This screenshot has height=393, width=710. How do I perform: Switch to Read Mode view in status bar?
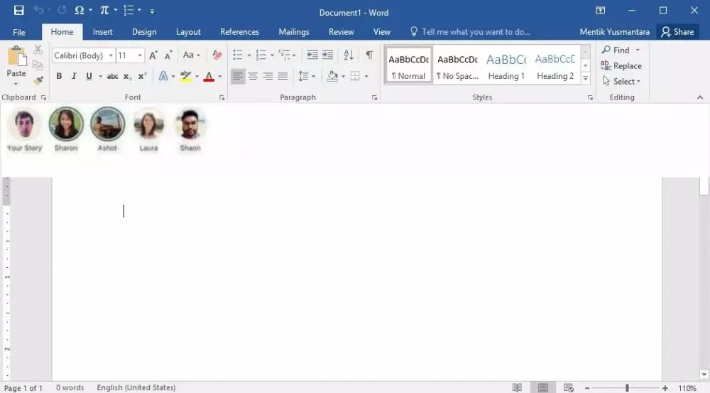(x=518, y=388)
